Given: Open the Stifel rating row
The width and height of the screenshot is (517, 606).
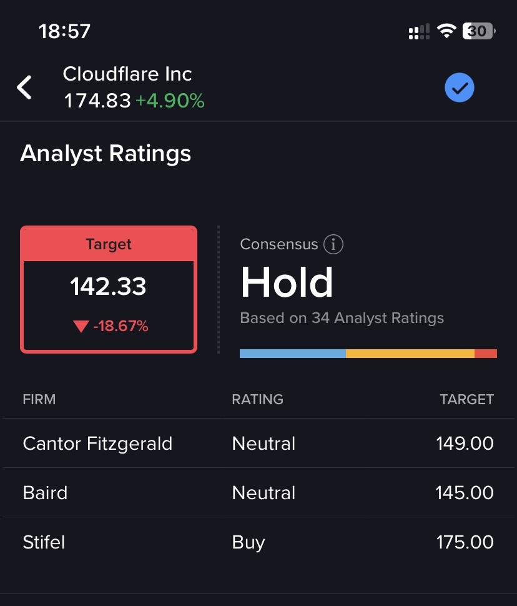Looking at the screenshot, I should pos(258,542).
